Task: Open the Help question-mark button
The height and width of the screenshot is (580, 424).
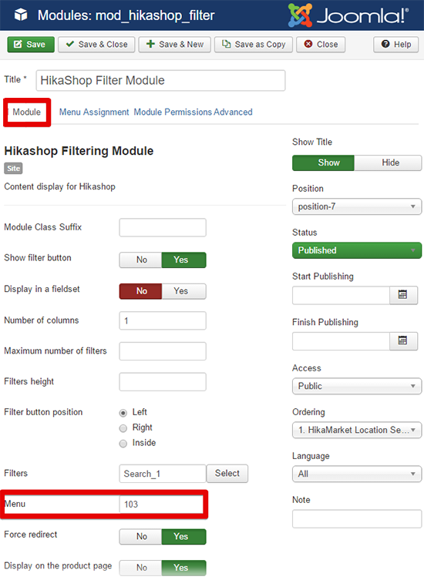Action: coord(395,45)
